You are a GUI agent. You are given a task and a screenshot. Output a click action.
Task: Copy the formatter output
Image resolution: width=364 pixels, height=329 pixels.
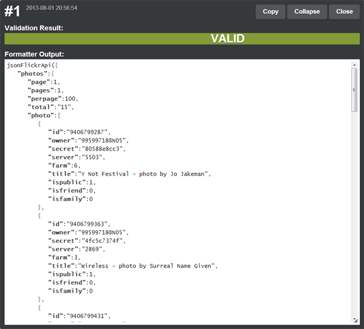(x=270, y=12)
